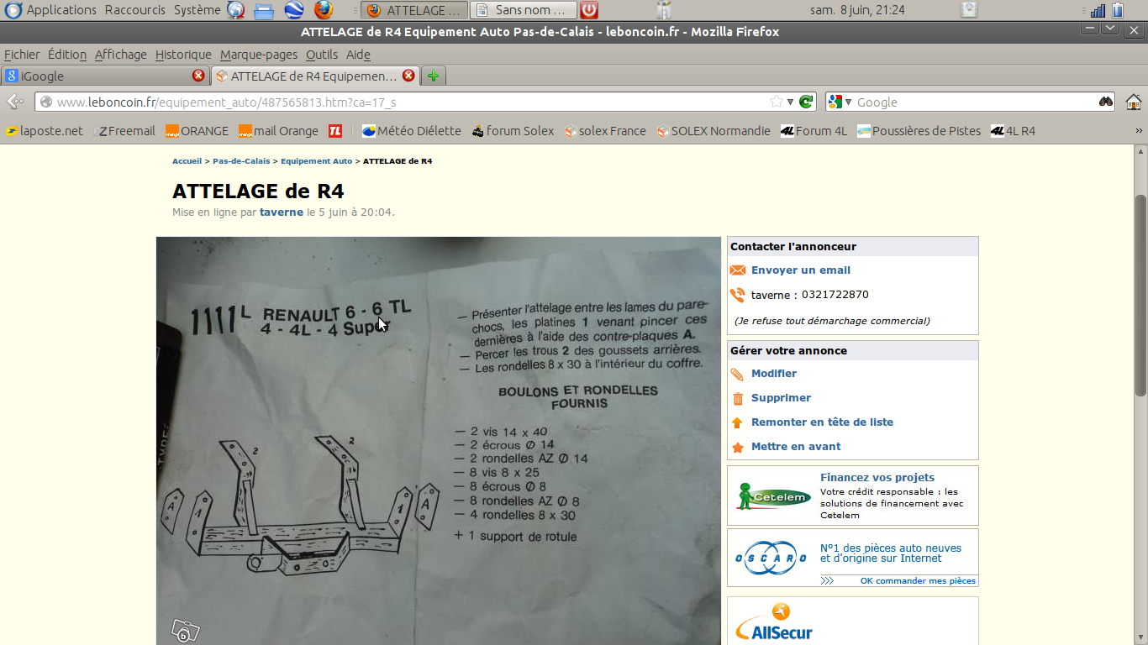
Task: Open the red TL bookmark icon
Action: [335, 131]
